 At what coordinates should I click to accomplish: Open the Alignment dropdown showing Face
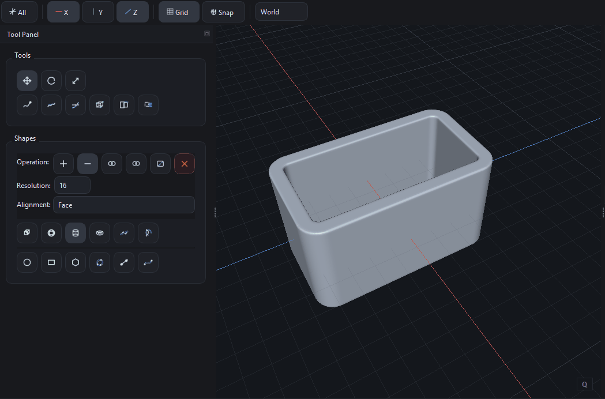click(124, 205)
